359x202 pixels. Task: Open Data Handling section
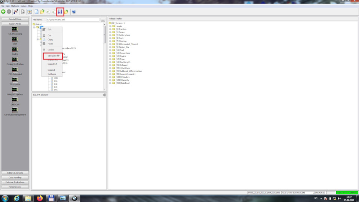click(x=15, y=177)
